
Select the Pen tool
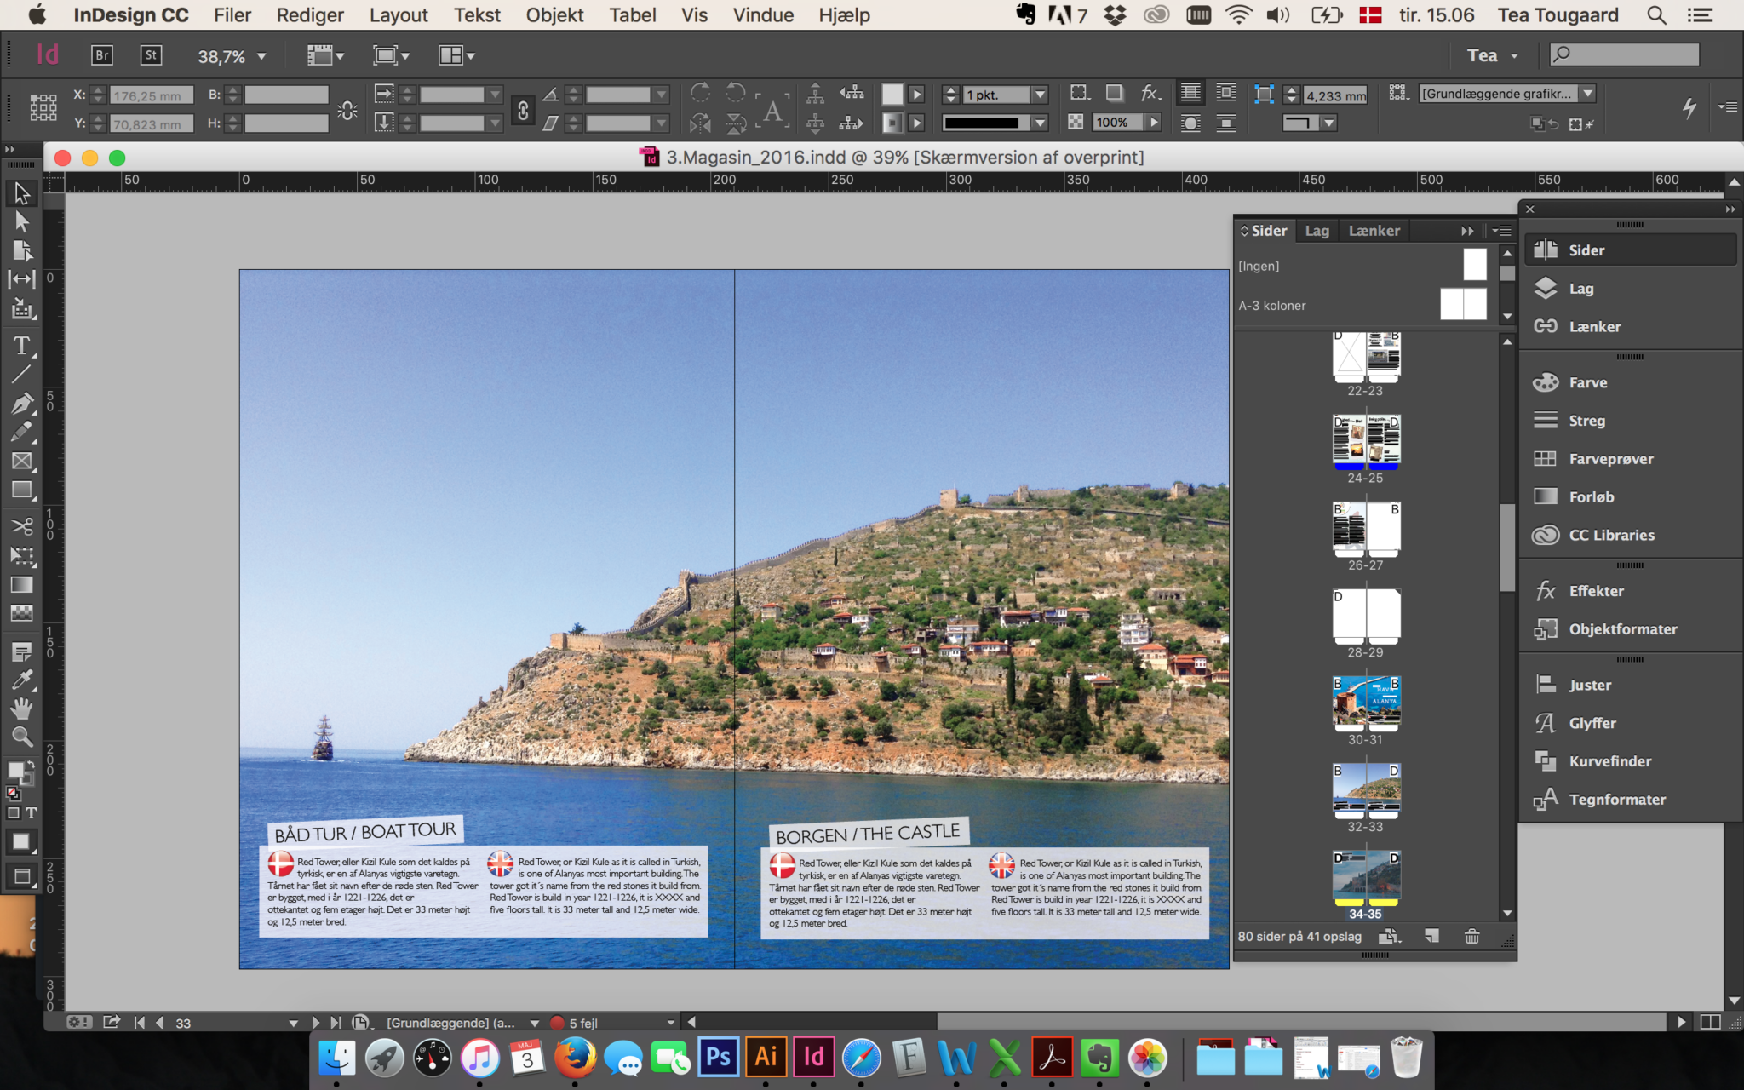(21, 404)
